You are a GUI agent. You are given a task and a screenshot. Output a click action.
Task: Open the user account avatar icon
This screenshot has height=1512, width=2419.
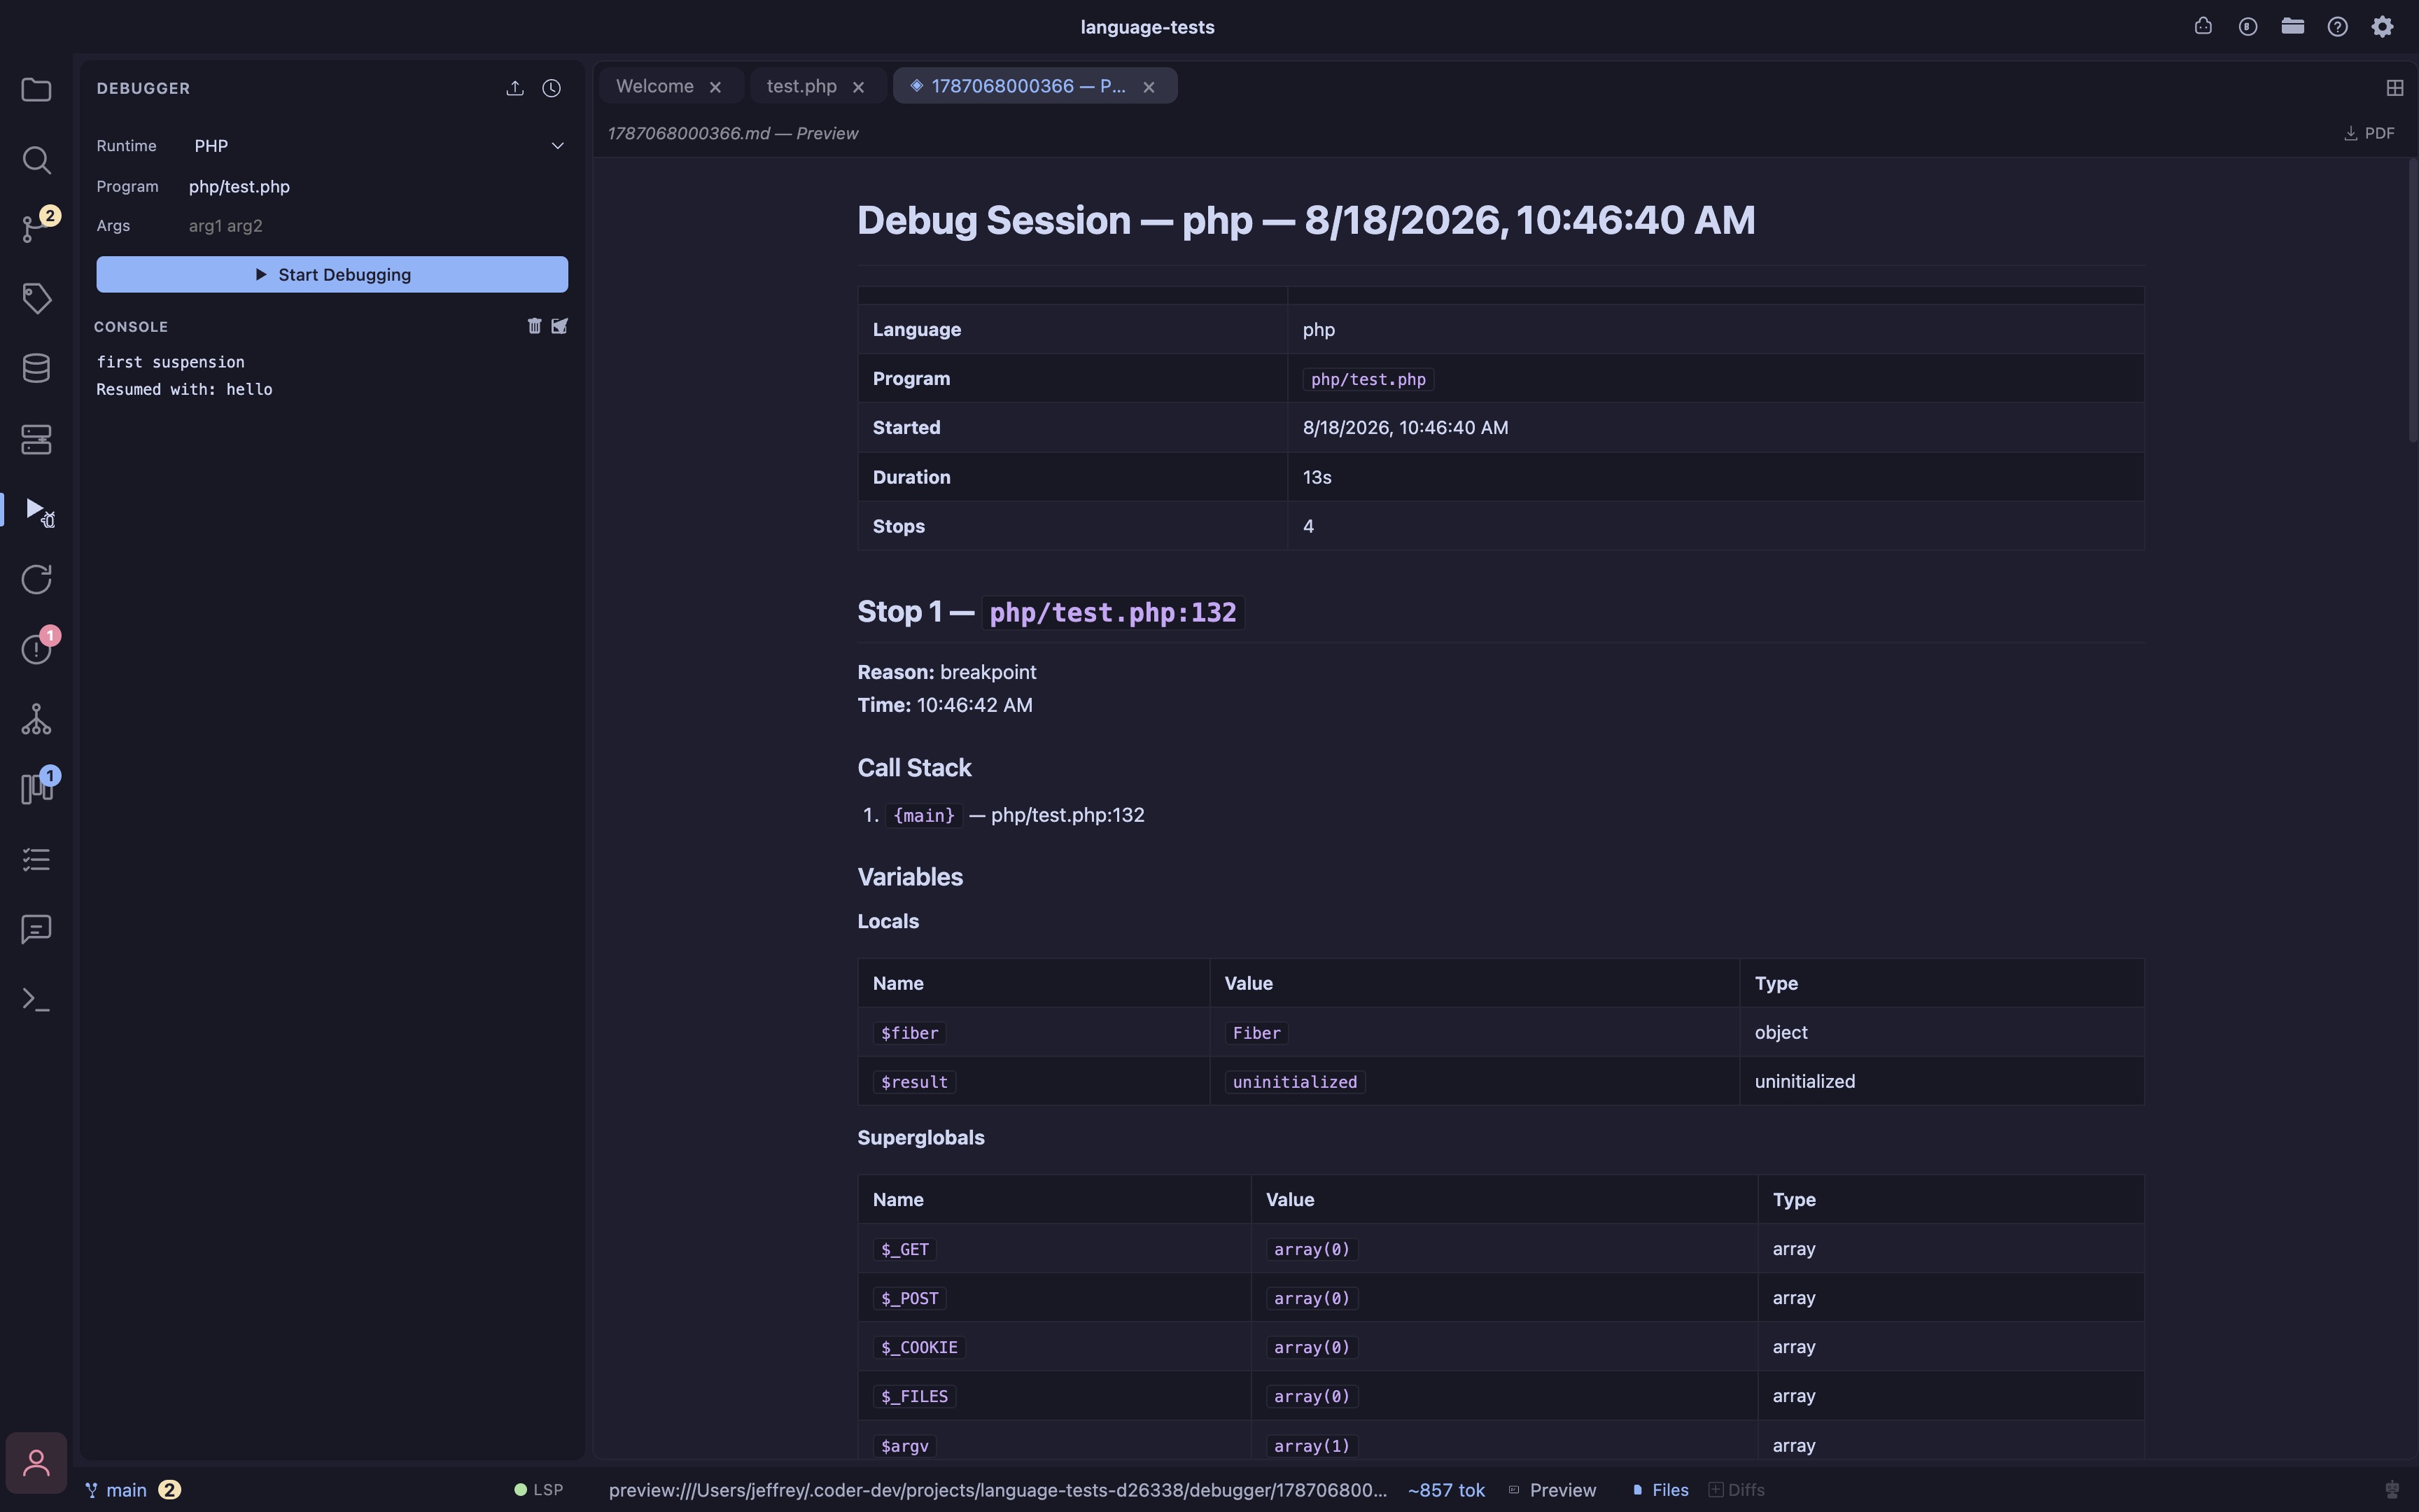coord(36,1463)
